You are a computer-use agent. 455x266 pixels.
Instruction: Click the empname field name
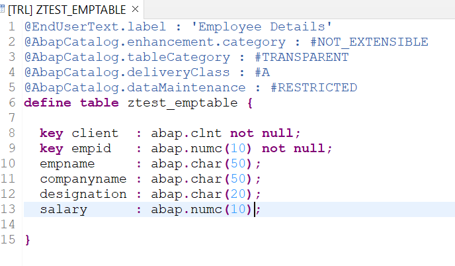pos(67,163)
